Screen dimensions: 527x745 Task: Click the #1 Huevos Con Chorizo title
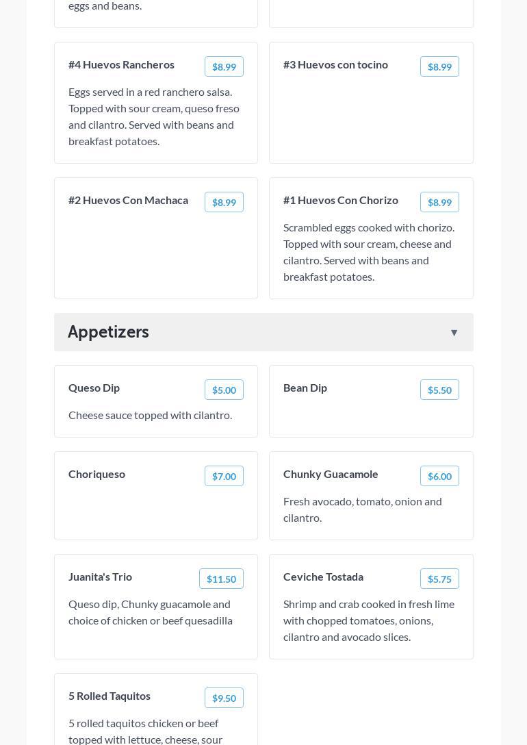(x=341, y=200)
